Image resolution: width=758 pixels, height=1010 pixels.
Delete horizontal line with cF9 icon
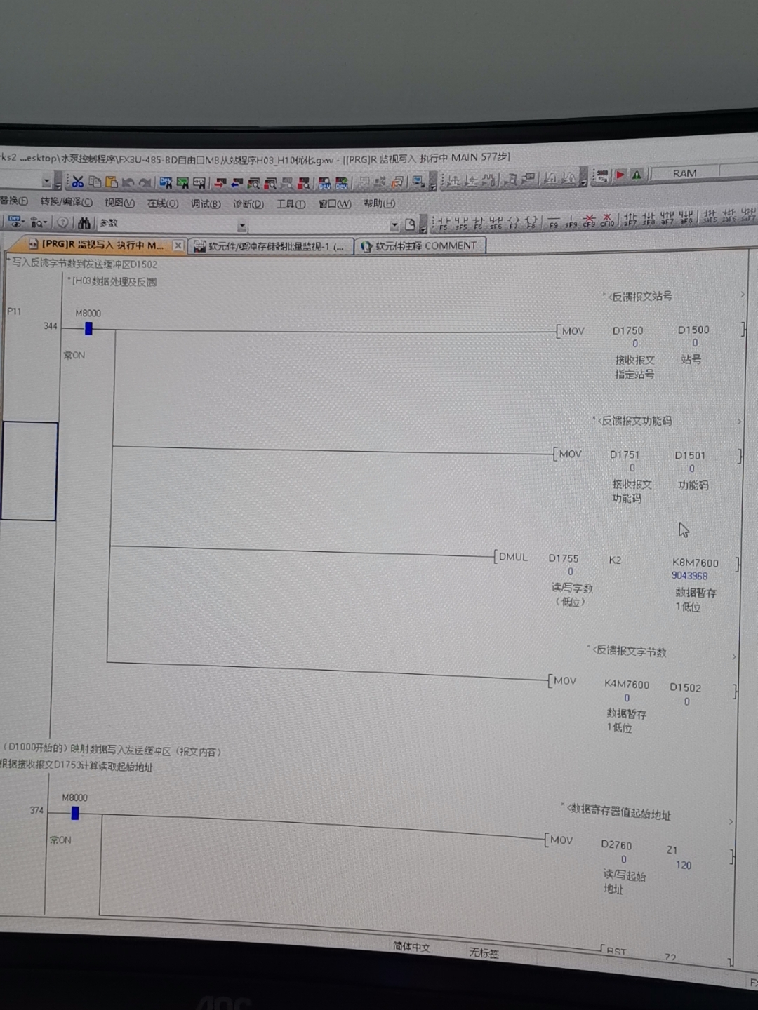tap(589, 220)
